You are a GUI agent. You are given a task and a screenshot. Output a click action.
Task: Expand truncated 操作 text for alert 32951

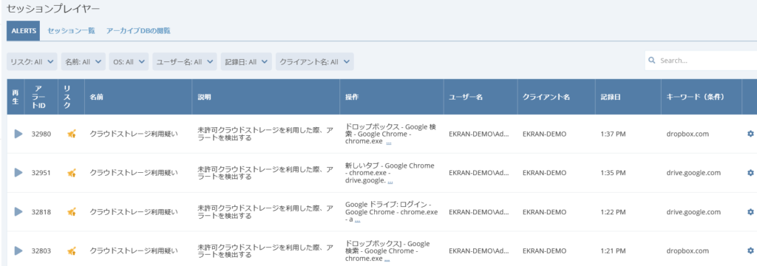click(390, 182)
